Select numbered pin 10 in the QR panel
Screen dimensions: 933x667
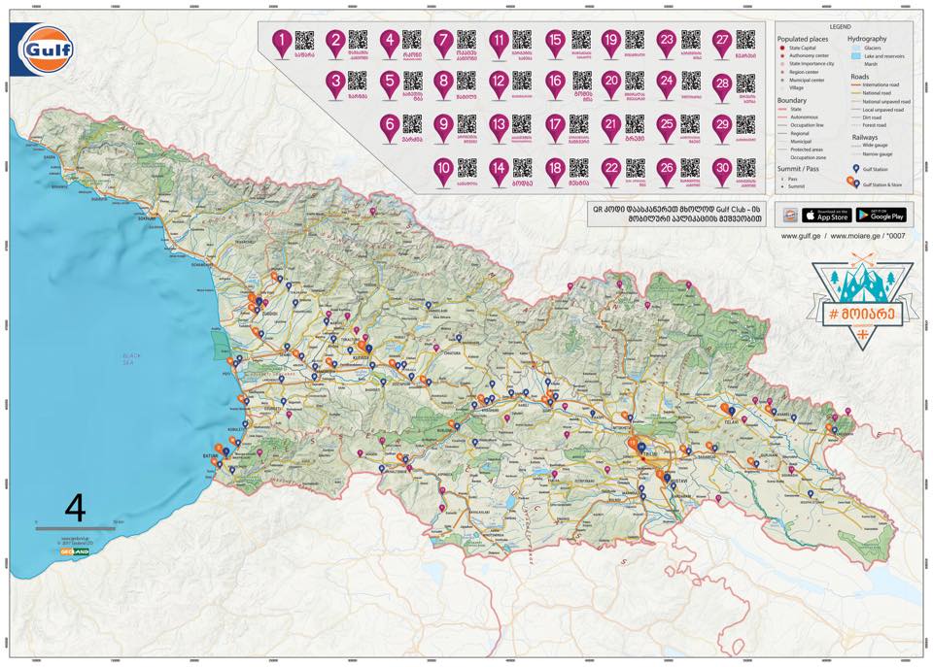444,171
